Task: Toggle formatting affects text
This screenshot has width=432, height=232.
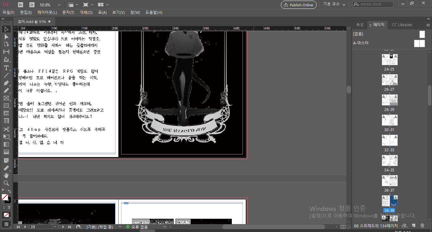Action: (9, 207)
